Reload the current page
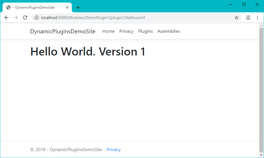 point(25,18)
